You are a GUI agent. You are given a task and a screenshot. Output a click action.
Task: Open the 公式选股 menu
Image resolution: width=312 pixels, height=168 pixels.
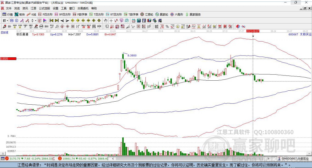pyautogui.click(x=44, y=8)
